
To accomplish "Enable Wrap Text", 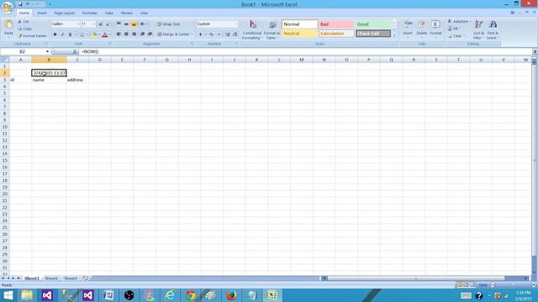I will (x=168, y=24).
